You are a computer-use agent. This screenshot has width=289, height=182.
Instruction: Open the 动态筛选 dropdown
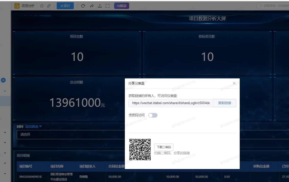pyautogui.click(x=33, y=127)
